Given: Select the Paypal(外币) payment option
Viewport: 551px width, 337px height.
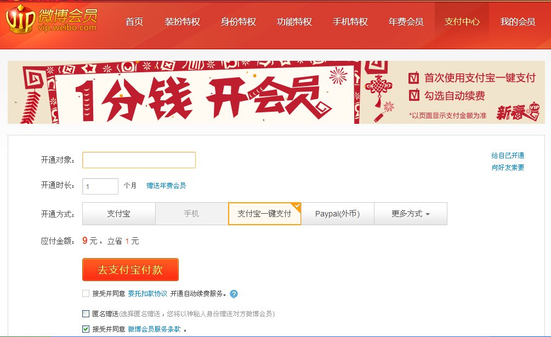Looking at the screenshot, I should pos(338,214).
